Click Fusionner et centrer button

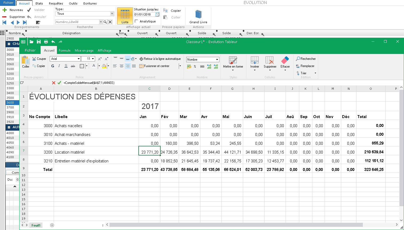(154, 66)
